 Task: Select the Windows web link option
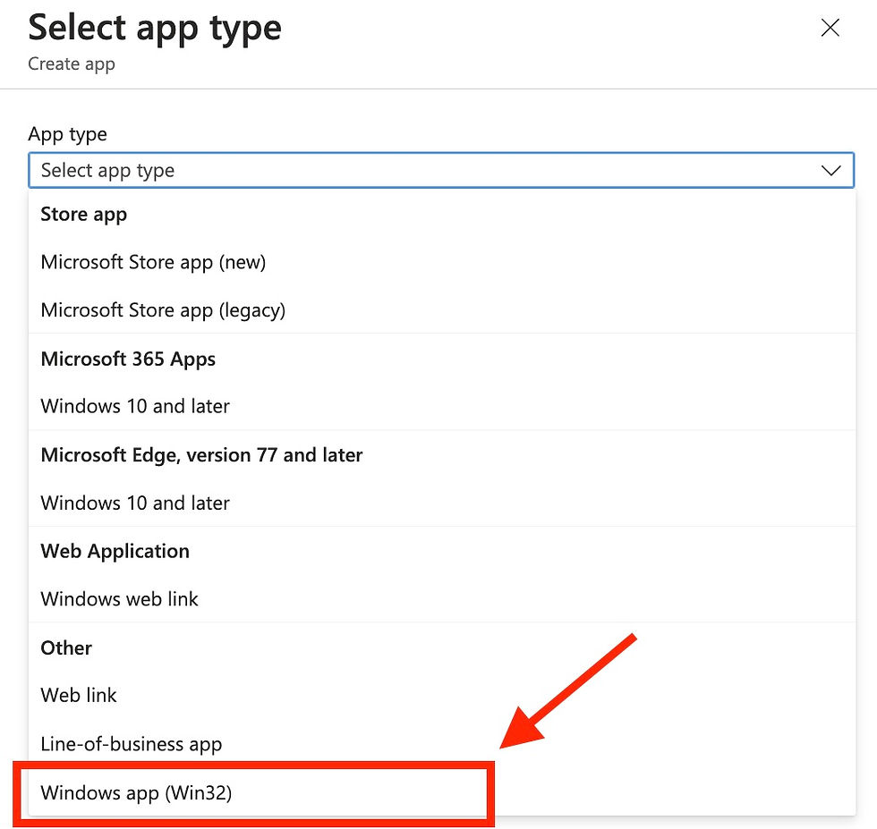[x=119, y=599]
